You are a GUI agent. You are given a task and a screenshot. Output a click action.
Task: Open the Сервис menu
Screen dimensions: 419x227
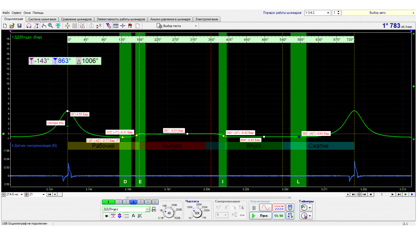(x=16, y=13)
